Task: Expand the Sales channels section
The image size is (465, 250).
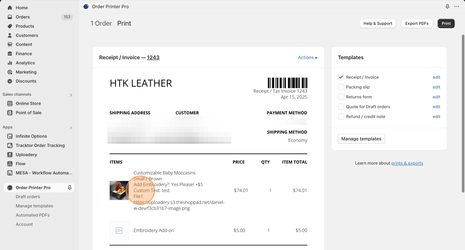Action: pos(71,95)
